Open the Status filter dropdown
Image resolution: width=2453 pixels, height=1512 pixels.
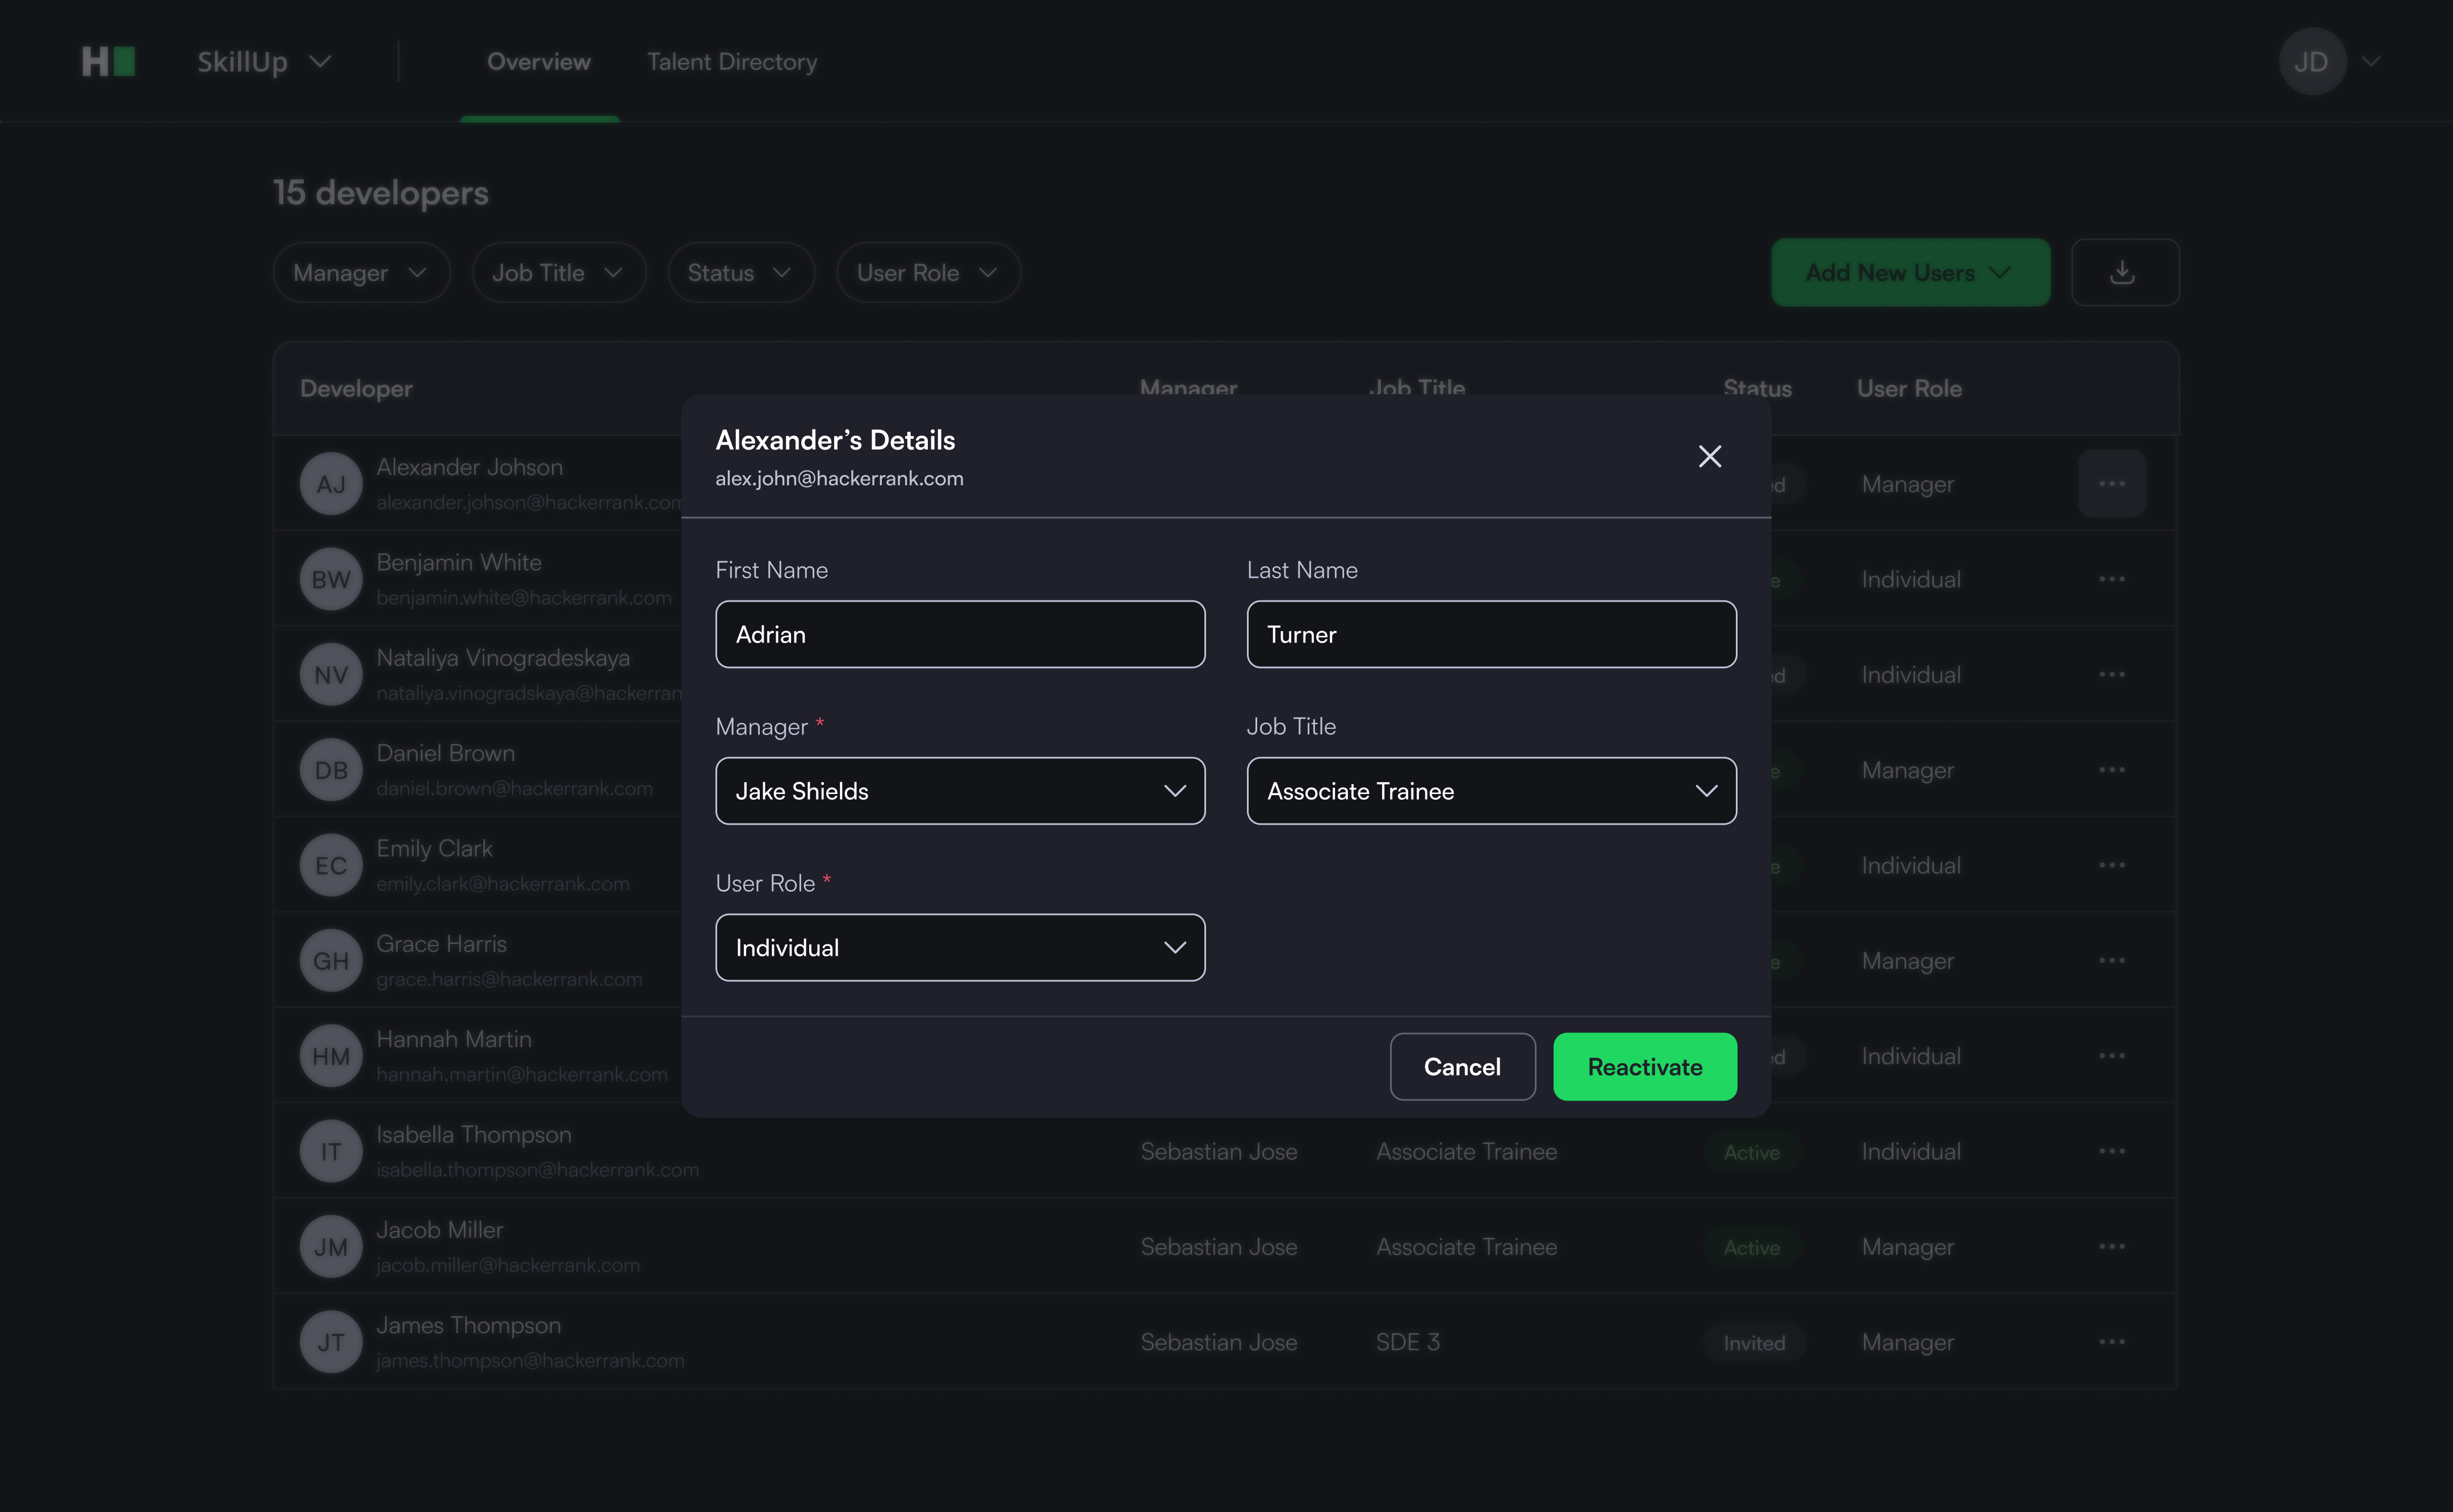740,273
